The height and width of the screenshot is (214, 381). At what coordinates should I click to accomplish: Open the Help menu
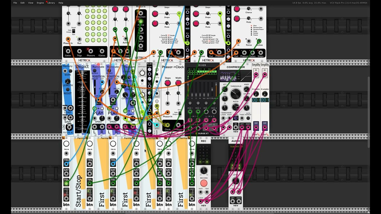click(x=61, y=3)
